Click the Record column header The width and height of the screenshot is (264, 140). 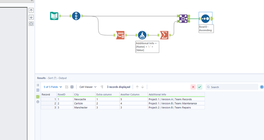pos(49,94)
